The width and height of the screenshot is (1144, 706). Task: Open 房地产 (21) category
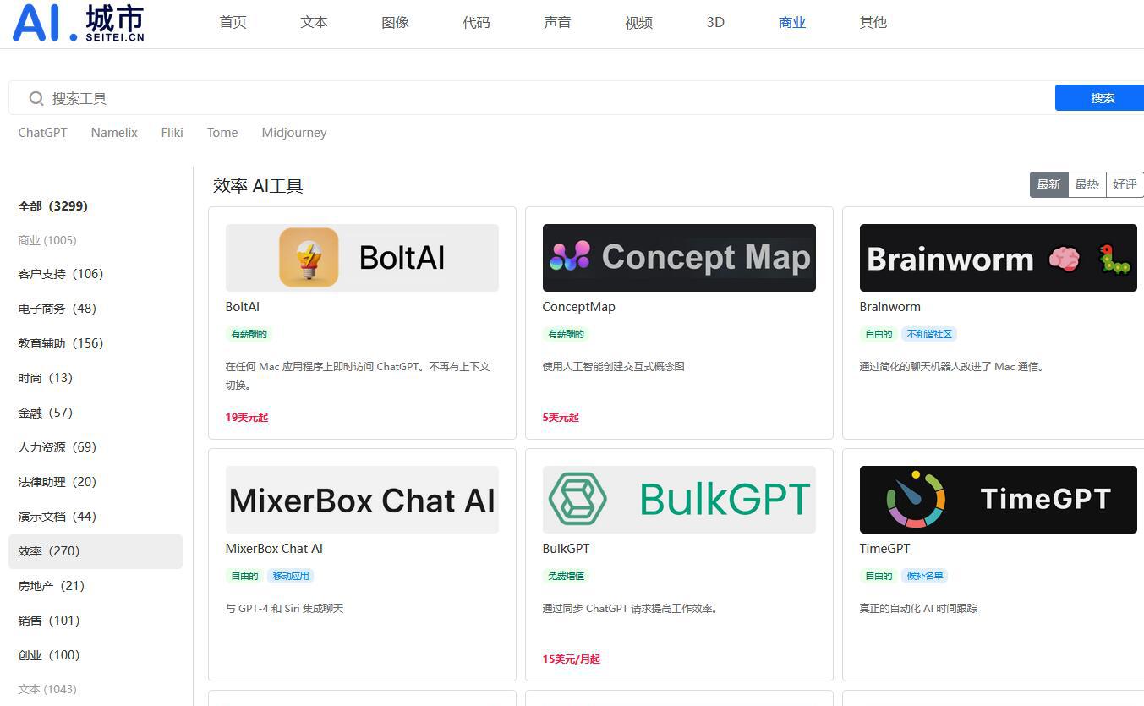[x=51, y=586]
